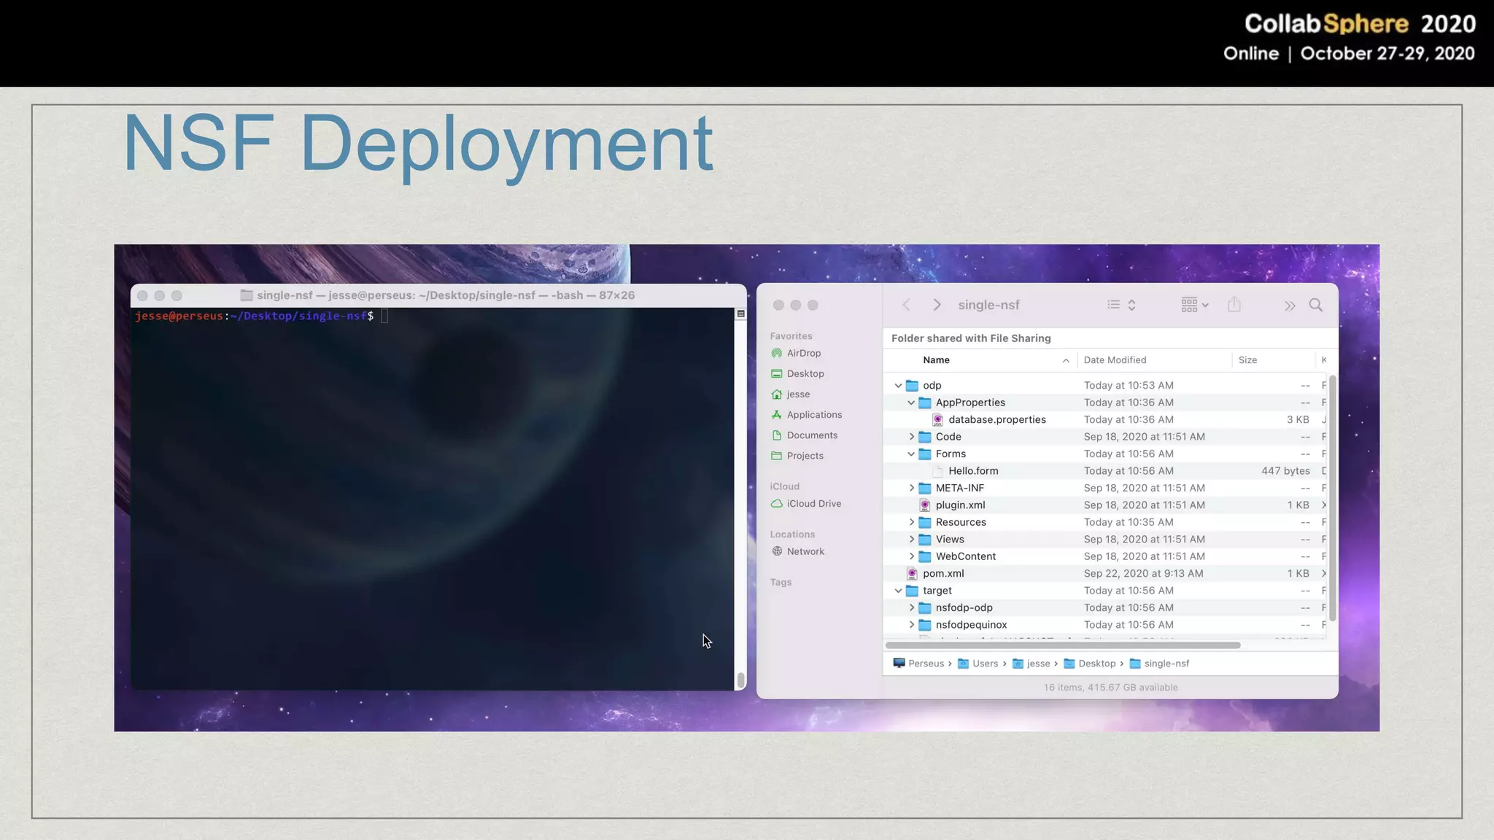Close the Finder window with red button

pos(778,305)
